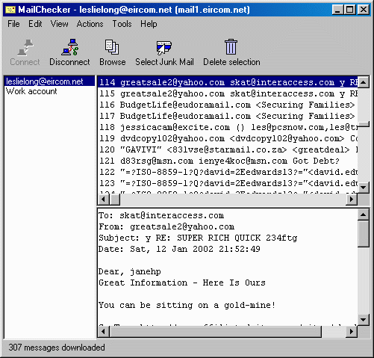374x358 pixels.
Task: Click the MailChecker title bar app icon
Action: click(x=10, y=10)
